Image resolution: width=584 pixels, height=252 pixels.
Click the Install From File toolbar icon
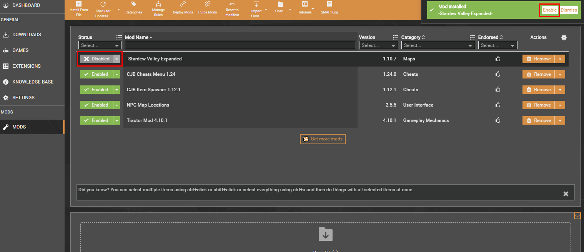click(x=79, y=4)
